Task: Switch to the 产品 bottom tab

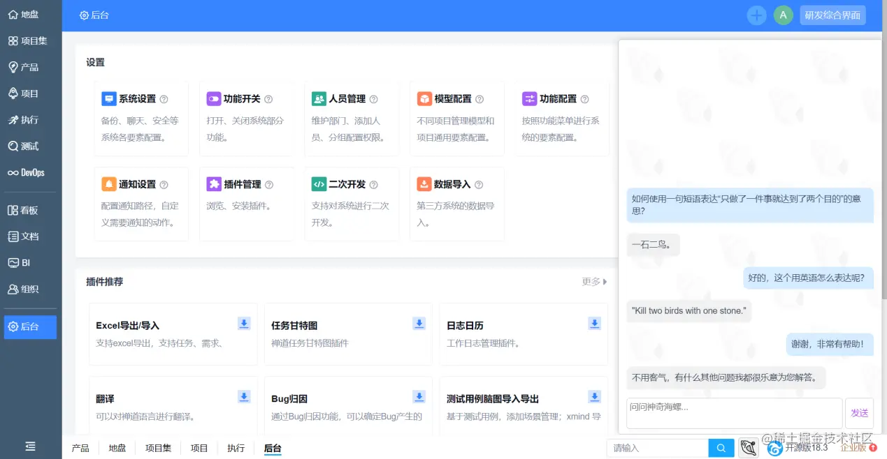Action: coord(80,448)
